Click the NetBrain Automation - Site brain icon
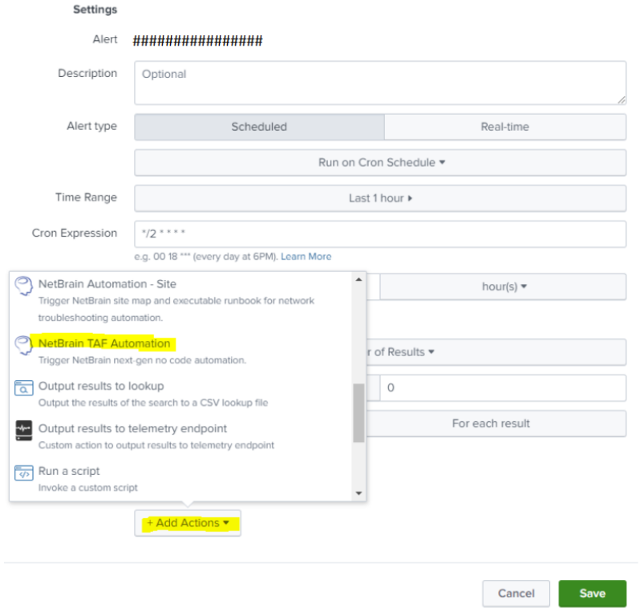This screenshot has height=612, width=644. point(23,286)
